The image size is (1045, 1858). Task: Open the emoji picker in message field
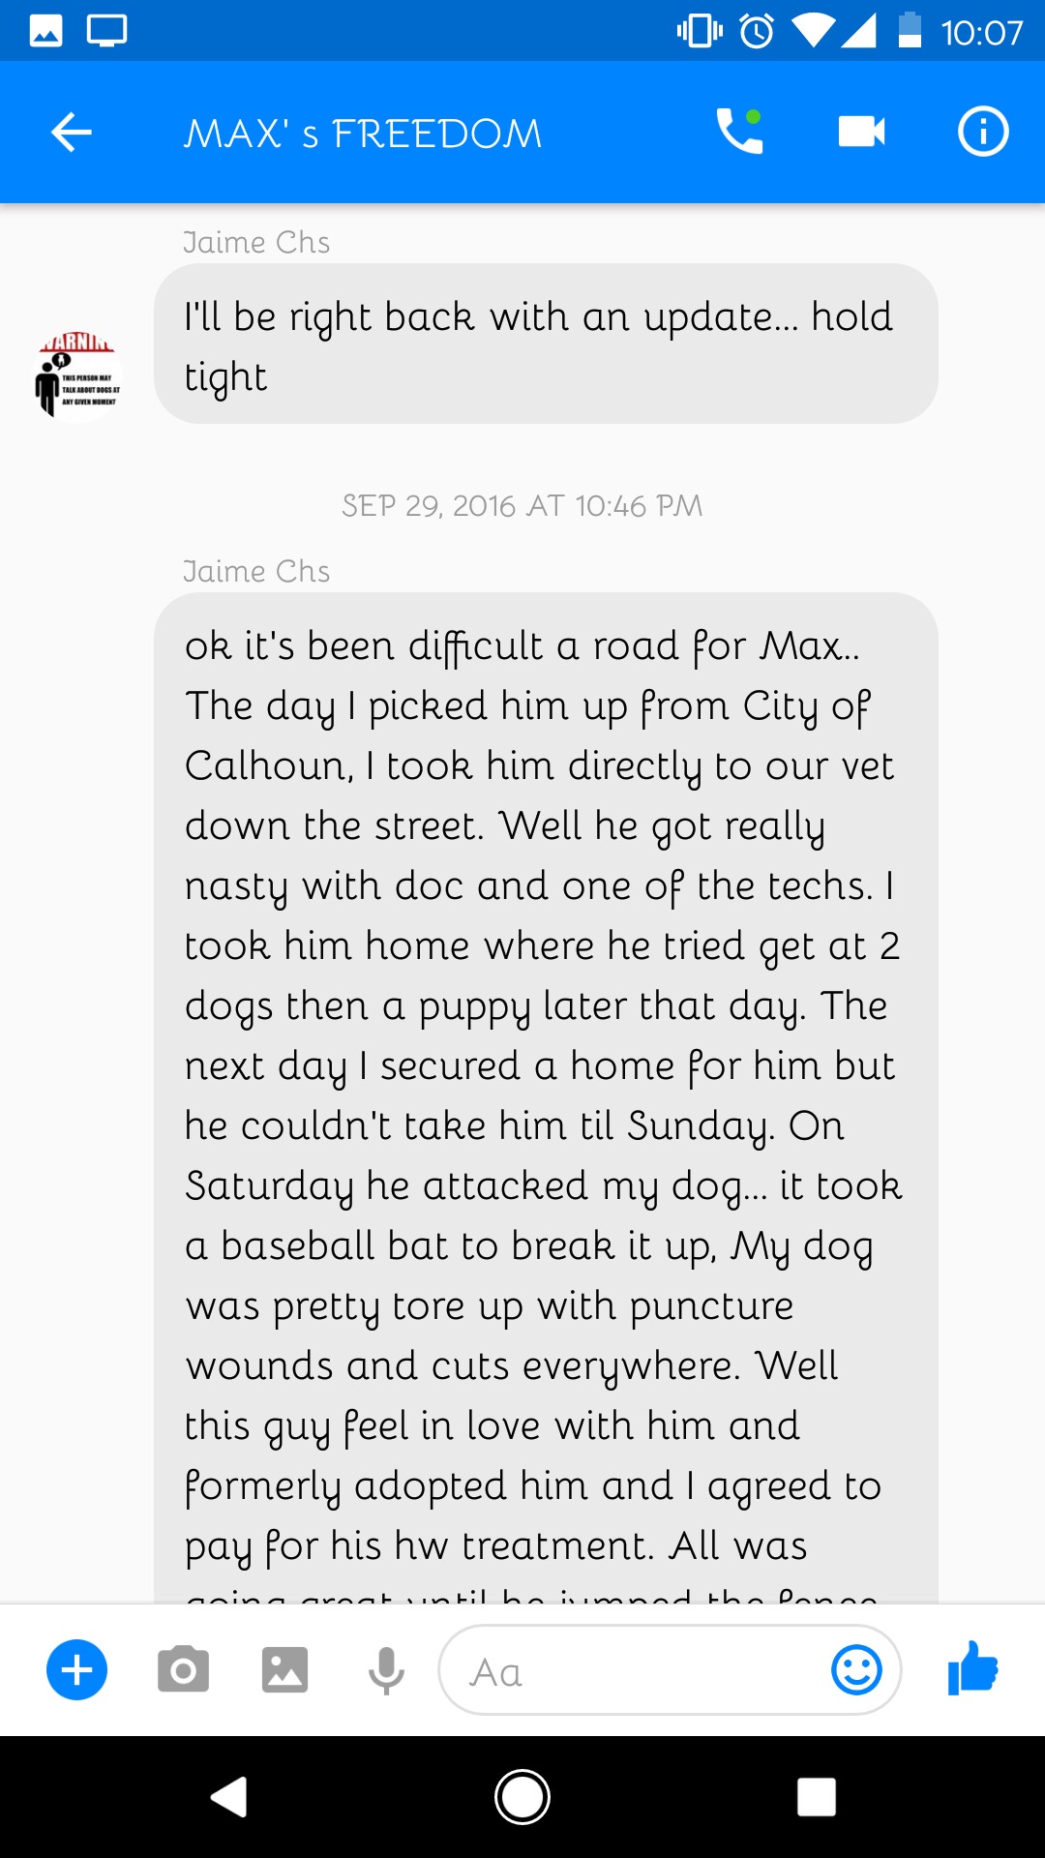856,1670
